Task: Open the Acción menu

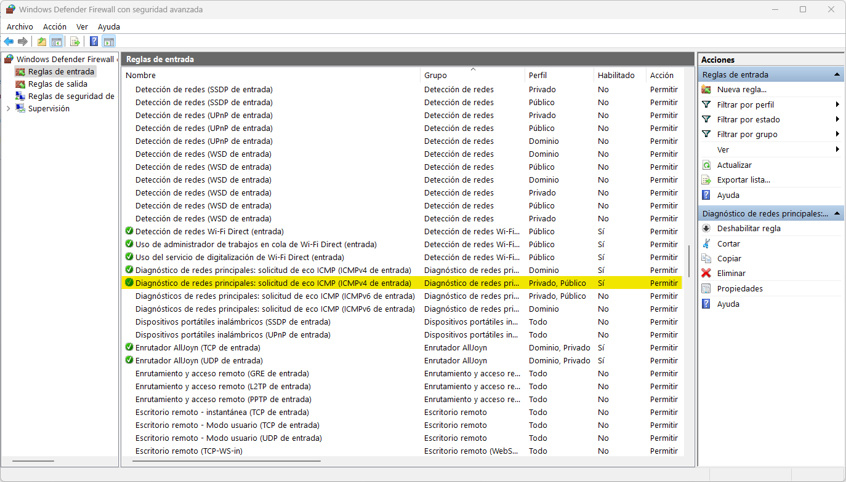Action: click(x=55, y=26)
